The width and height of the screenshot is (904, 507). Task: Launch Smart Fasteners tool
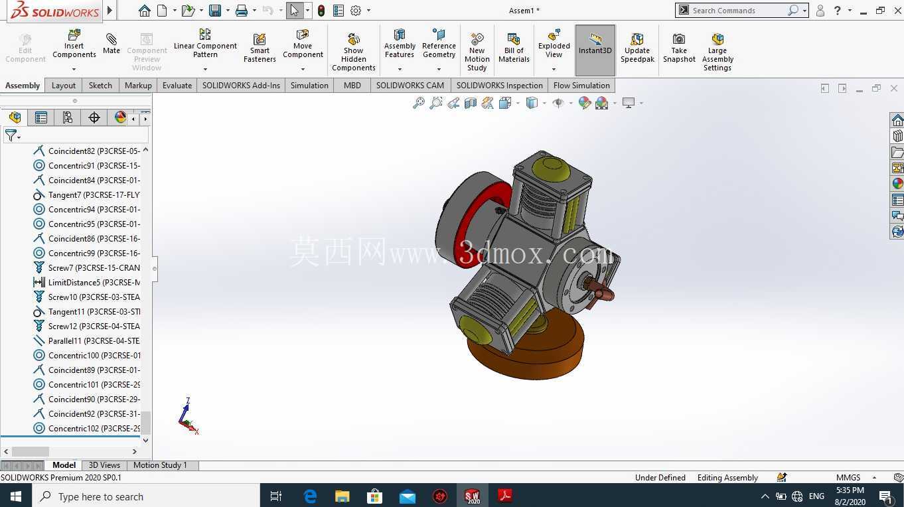point(260,48)
